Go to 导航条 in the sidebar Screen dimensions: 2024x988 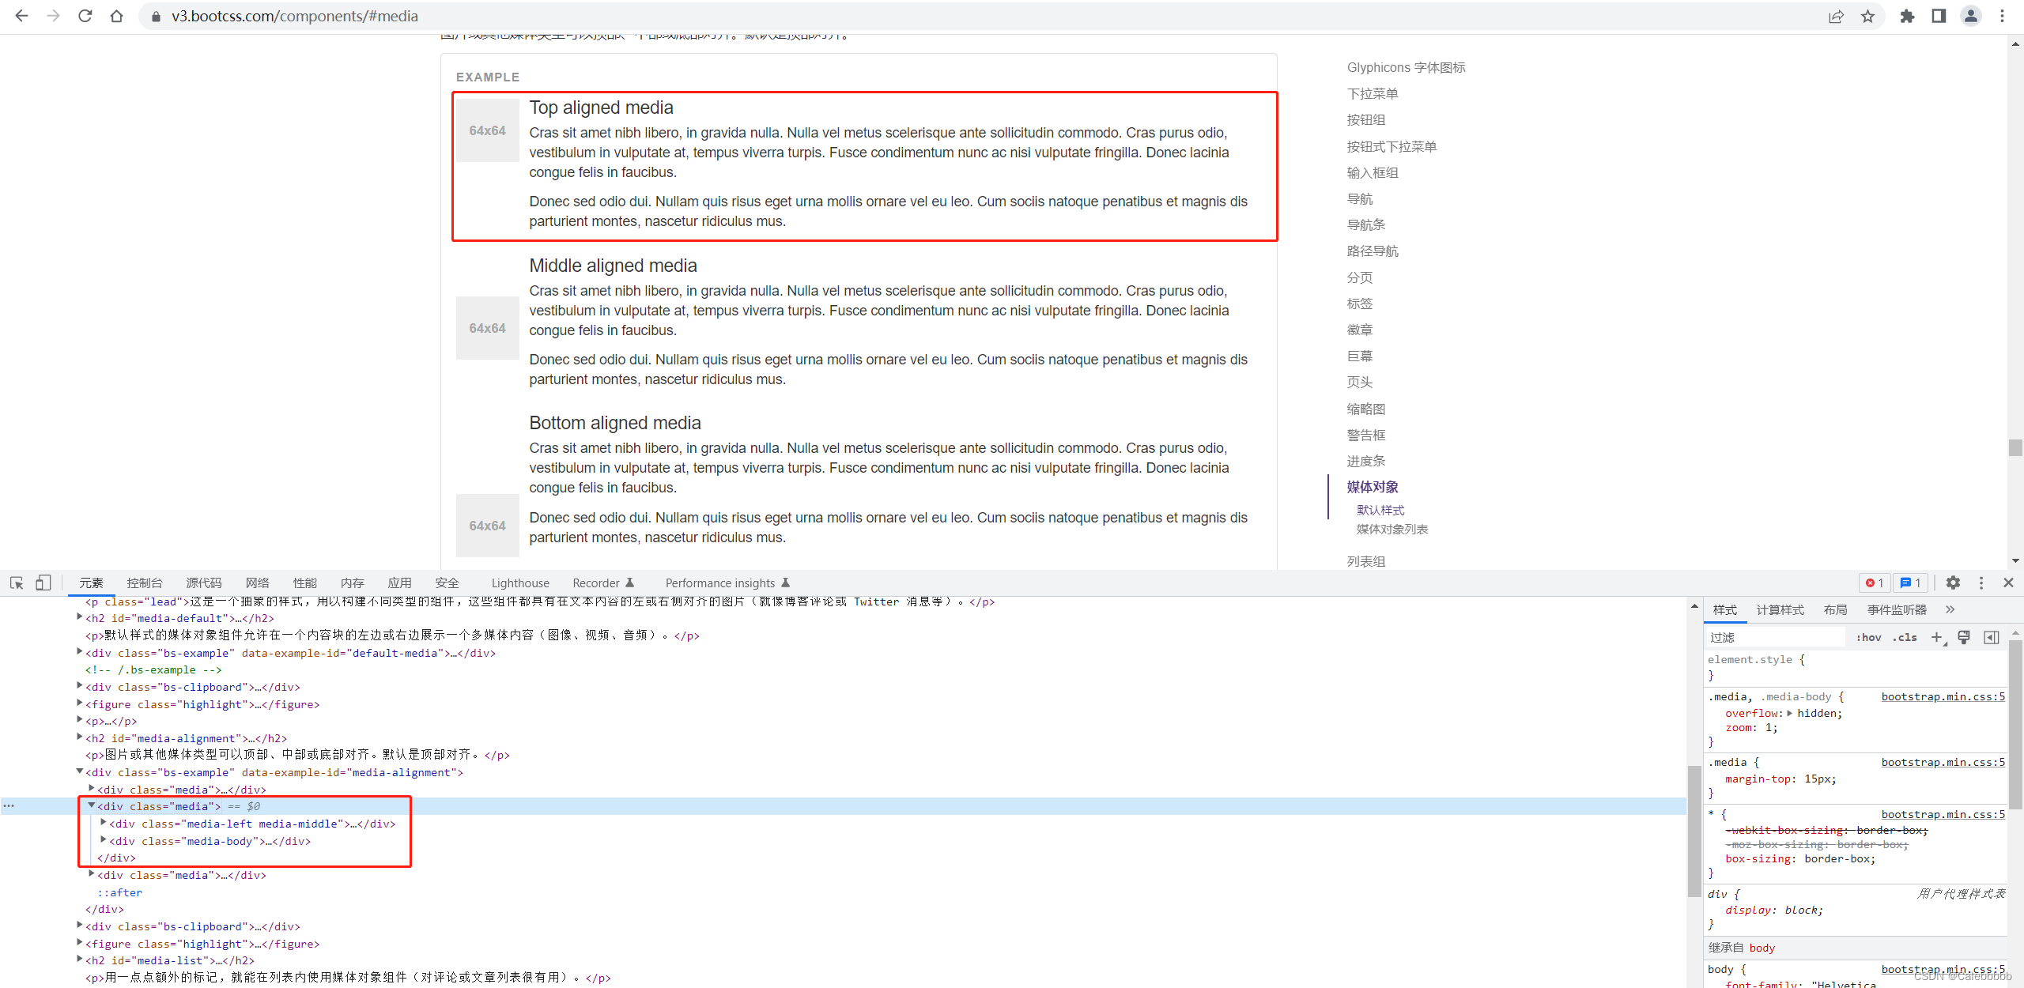1366,224
